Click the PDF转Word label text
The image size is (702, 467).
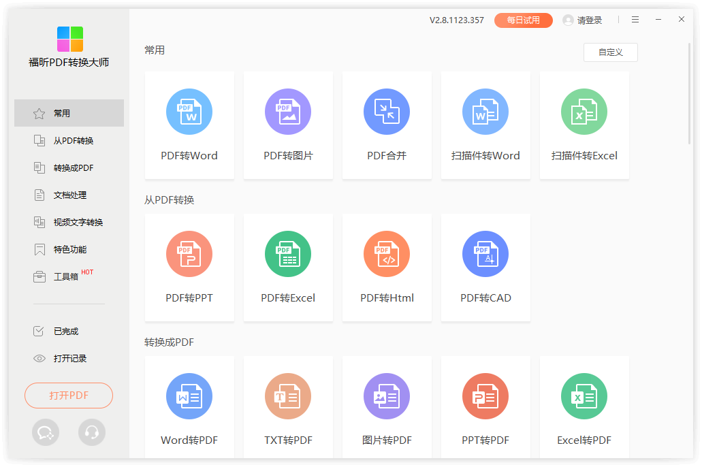[189, 155]
